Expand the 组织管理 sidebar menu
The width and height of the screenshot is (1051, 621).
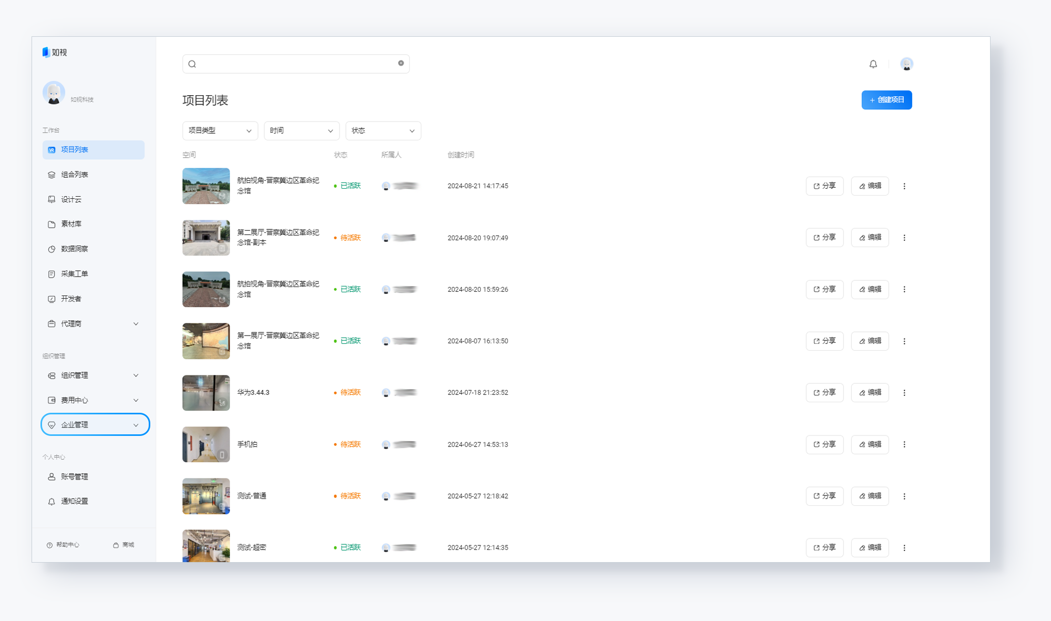pyautogui.click(x=94, y=375)
